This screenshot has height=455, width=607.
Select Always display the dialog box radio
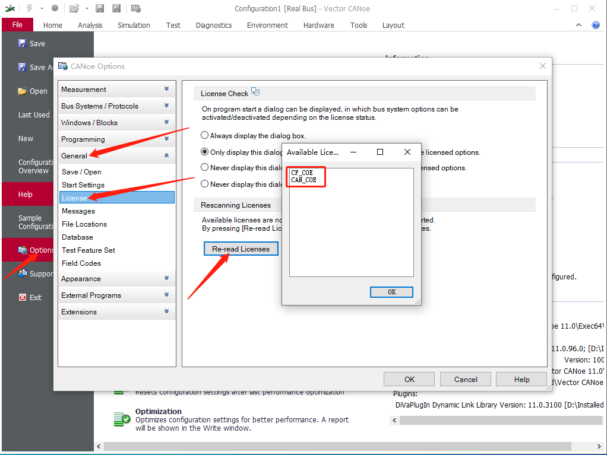(204, 135)
